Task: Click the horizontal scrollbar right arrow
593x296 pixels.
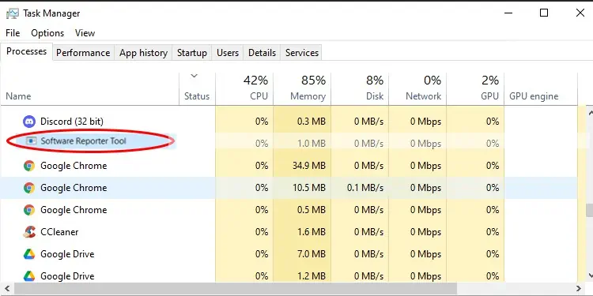Action: tap(579, 289)
